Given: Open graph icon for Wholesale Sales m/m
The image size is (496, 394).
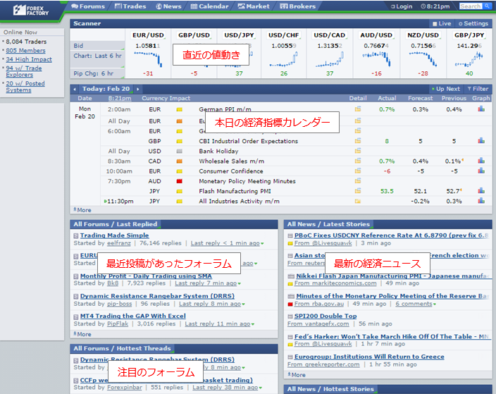Looking at the screenshot, I should point(481,161).
